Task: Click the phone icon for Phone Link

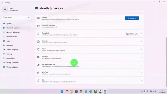Action: pyautogui.click(x=38, y=34)
